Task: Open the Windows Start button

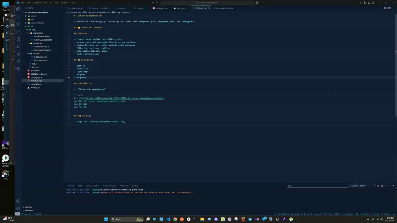Action: (x=106, y=219)
